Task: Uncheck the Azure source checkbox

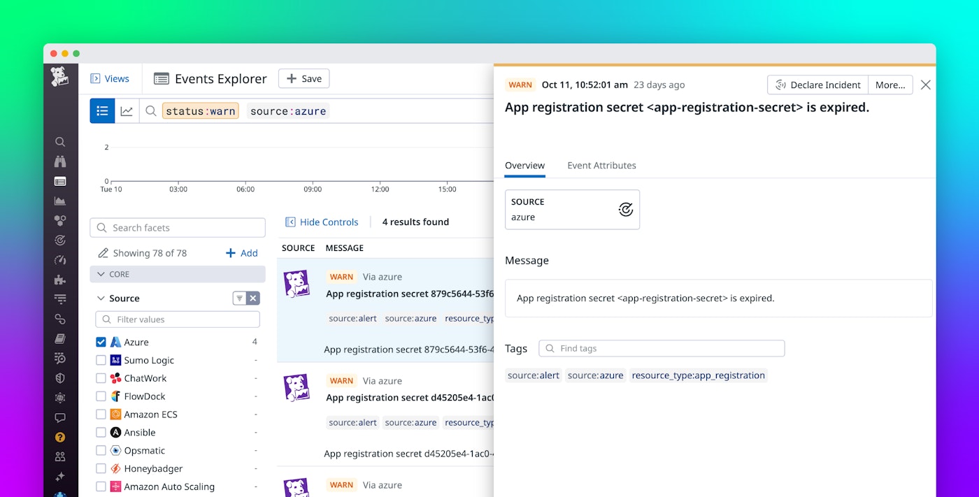Action: (x=101, y=343)
